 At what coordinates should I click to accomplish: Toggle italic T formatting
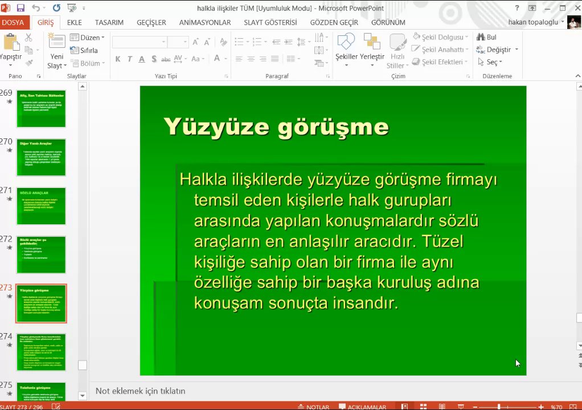coord(129,59)
